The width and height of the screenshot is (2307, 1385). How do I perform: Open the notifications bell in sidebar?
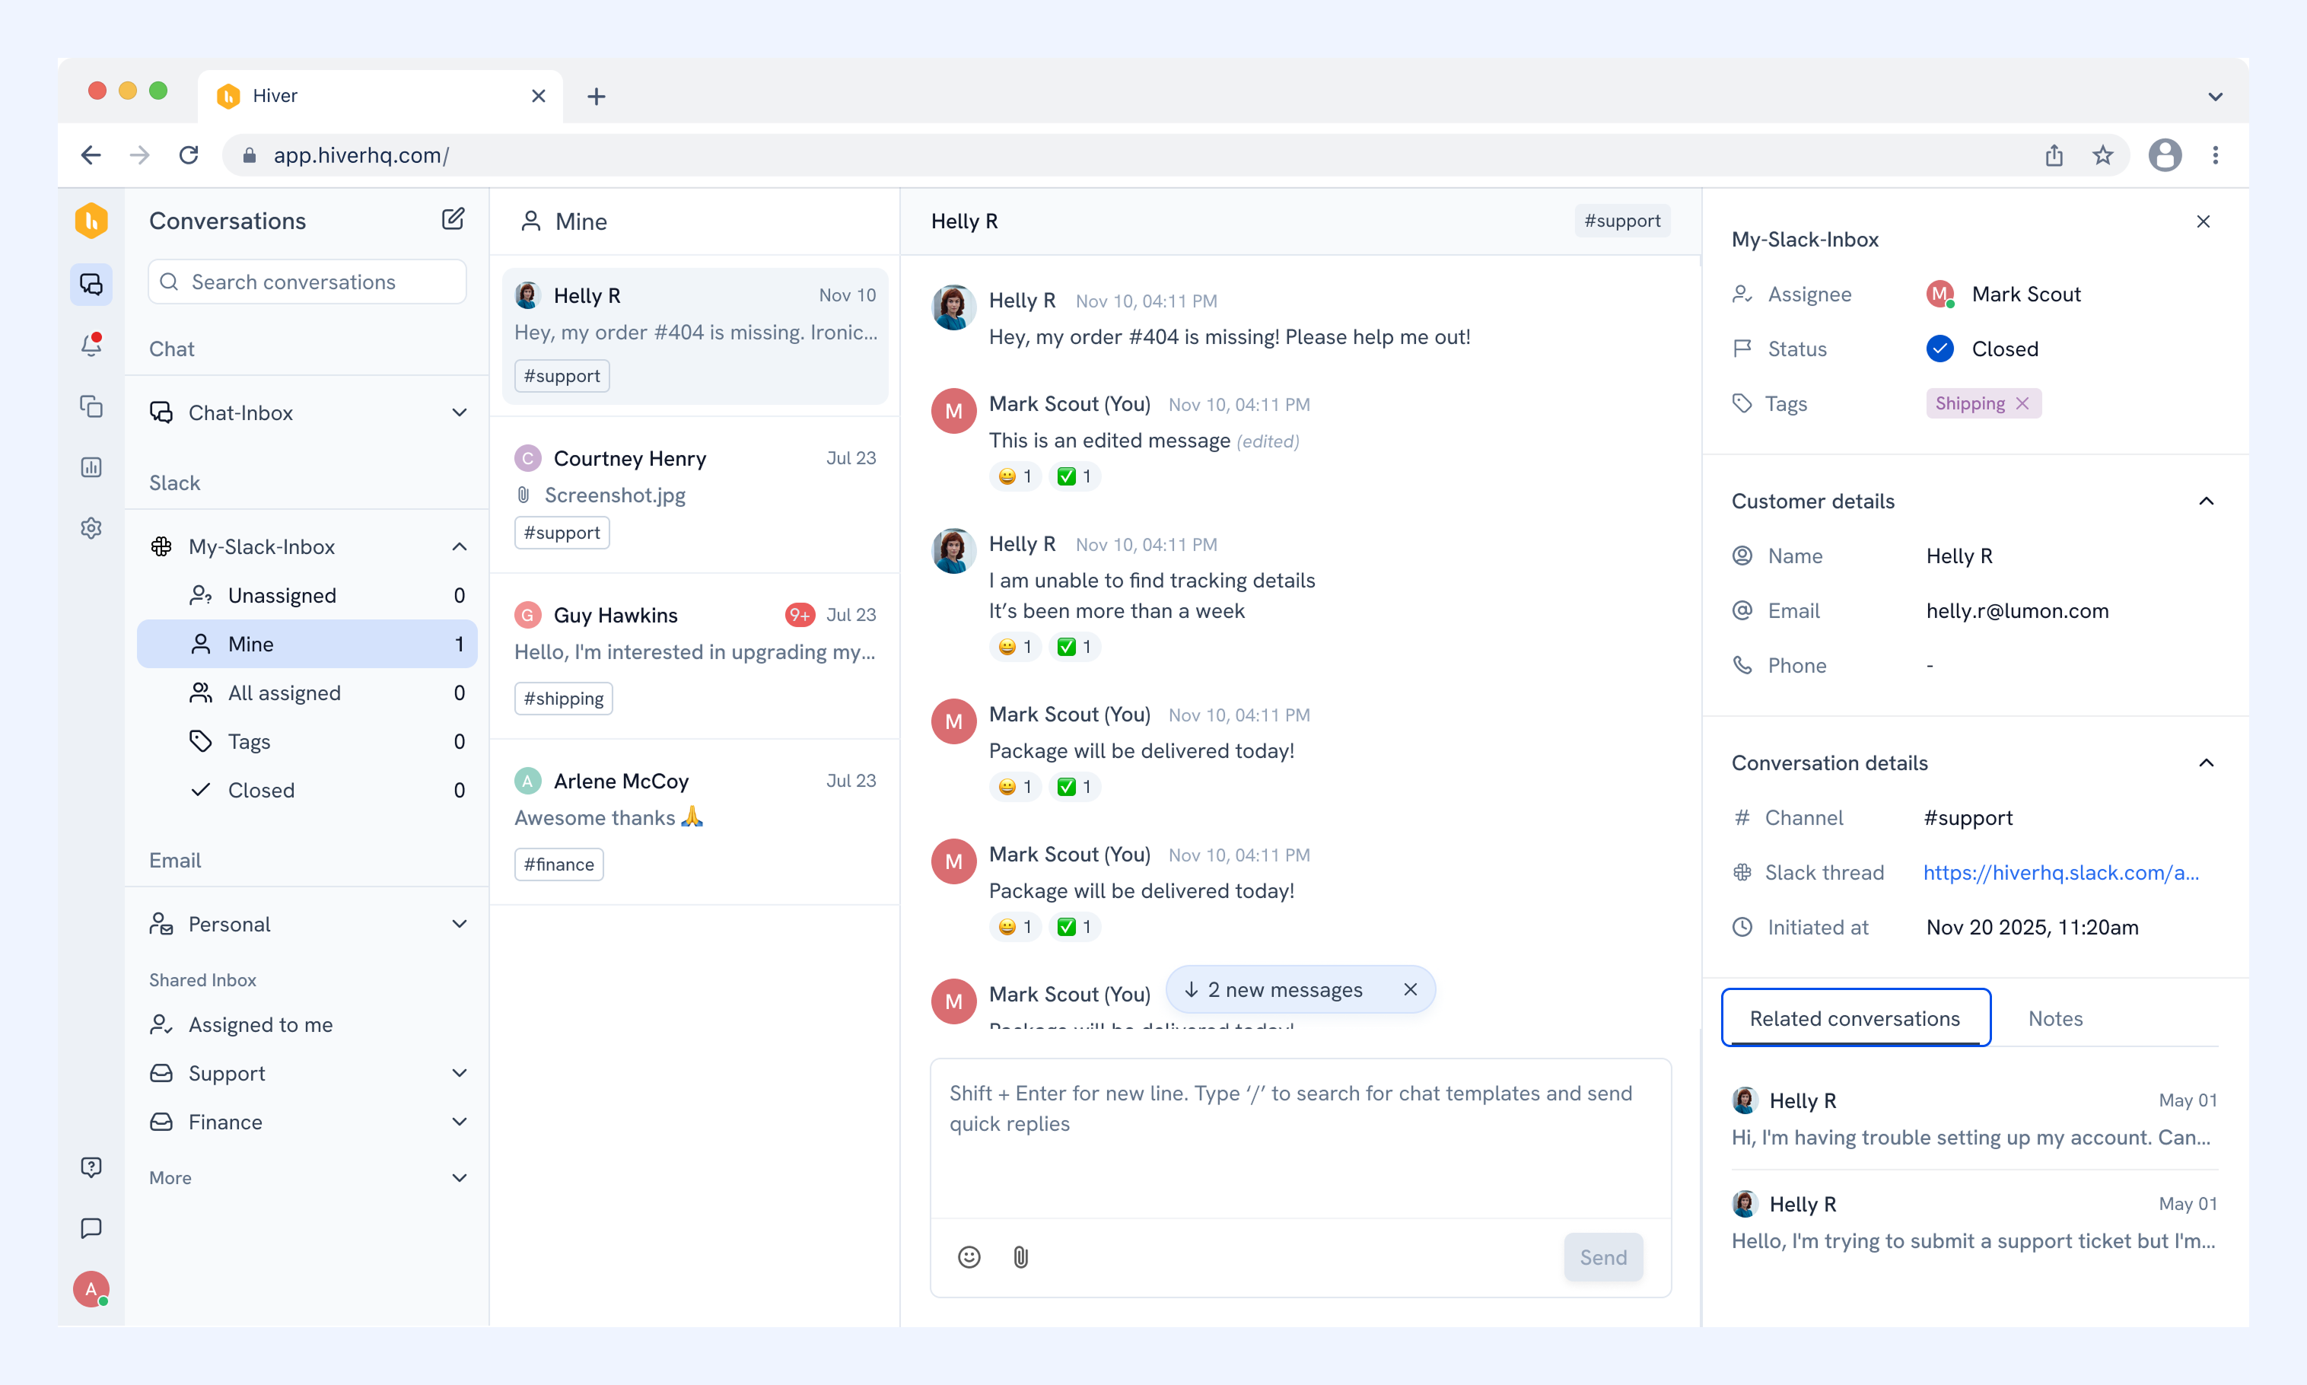point(91,345)
